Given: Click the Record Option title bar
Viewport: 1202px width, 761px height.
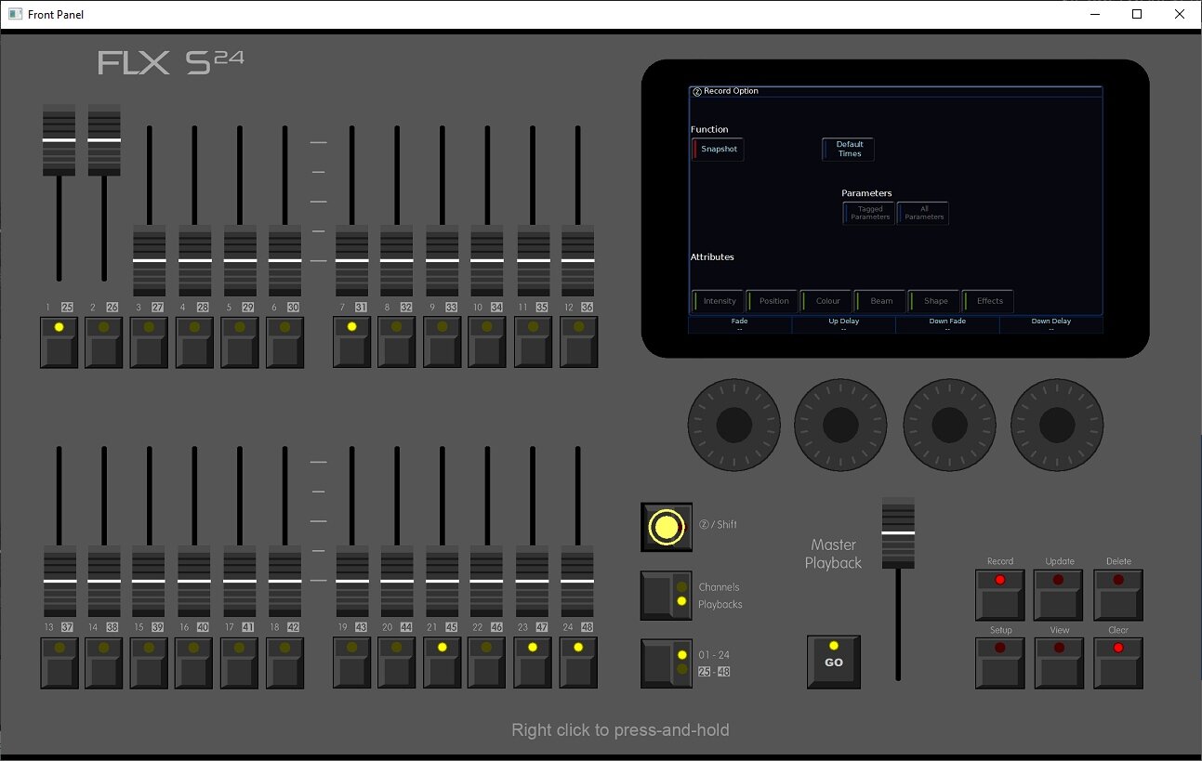Looking at the screenshot, I should click(x=895, y=91).
